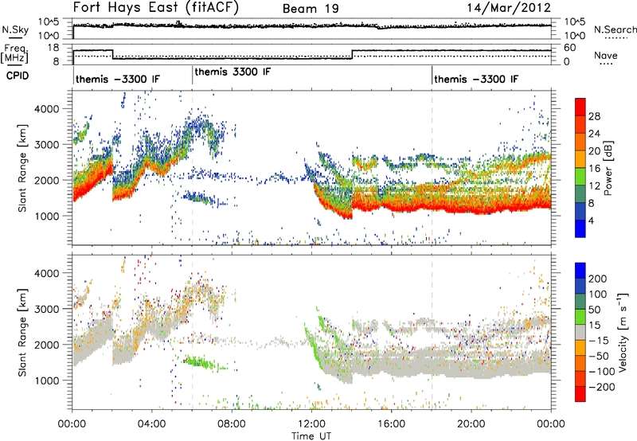Click the 'themis 3300 IF' CPID label
The image size is (637, 441).
click(x=233, y=72)
